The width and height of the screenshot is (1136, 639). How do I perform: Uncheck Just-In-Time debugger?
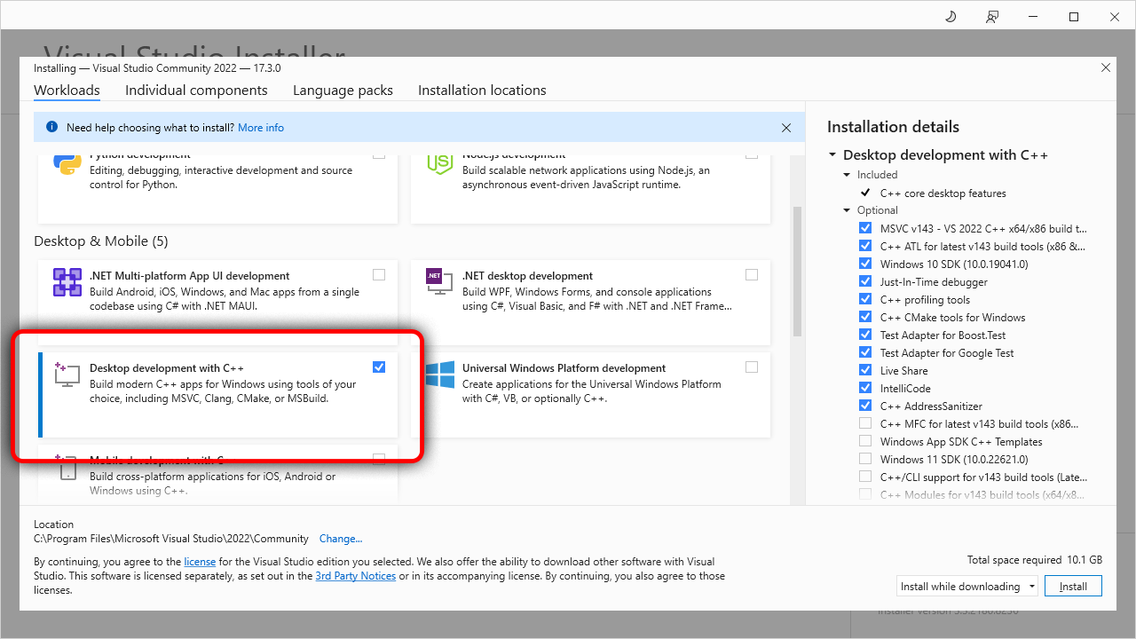point(865,281)
